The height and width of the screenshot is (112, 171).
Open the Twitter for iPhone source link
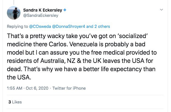pyautogui.click(x=68, y=88)
